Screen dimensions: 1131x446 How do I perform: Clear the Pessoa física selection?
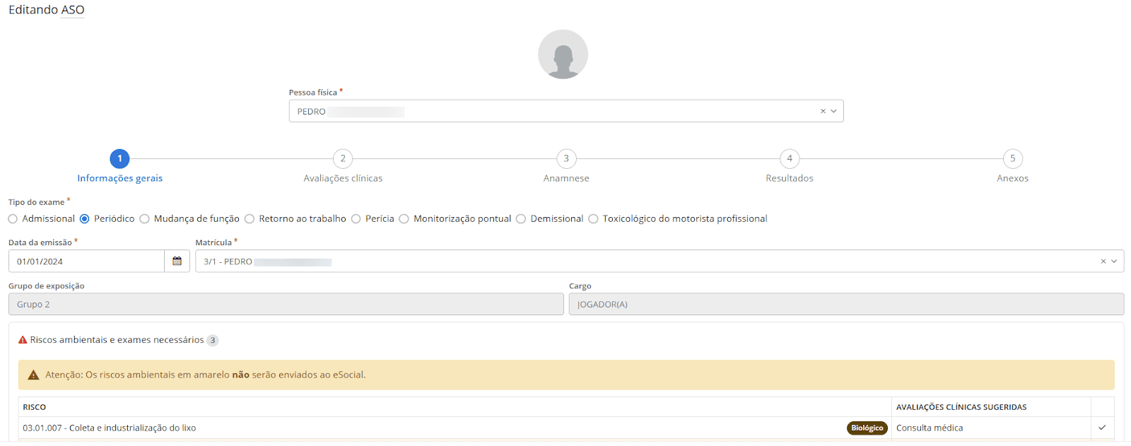click(x=823, y=111)
